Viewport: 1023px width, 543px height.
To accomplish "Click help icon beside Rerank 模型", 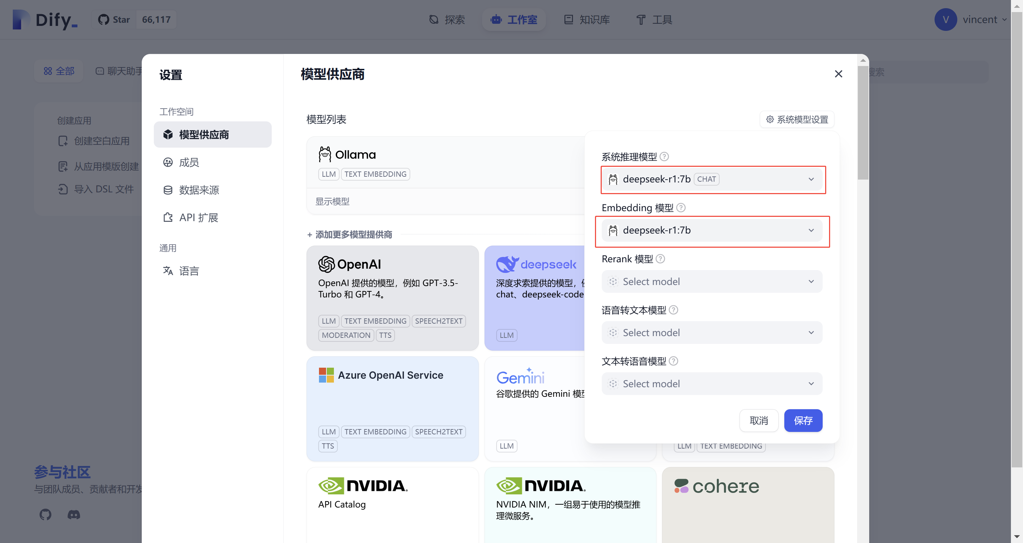I will [x=660, y=259].
